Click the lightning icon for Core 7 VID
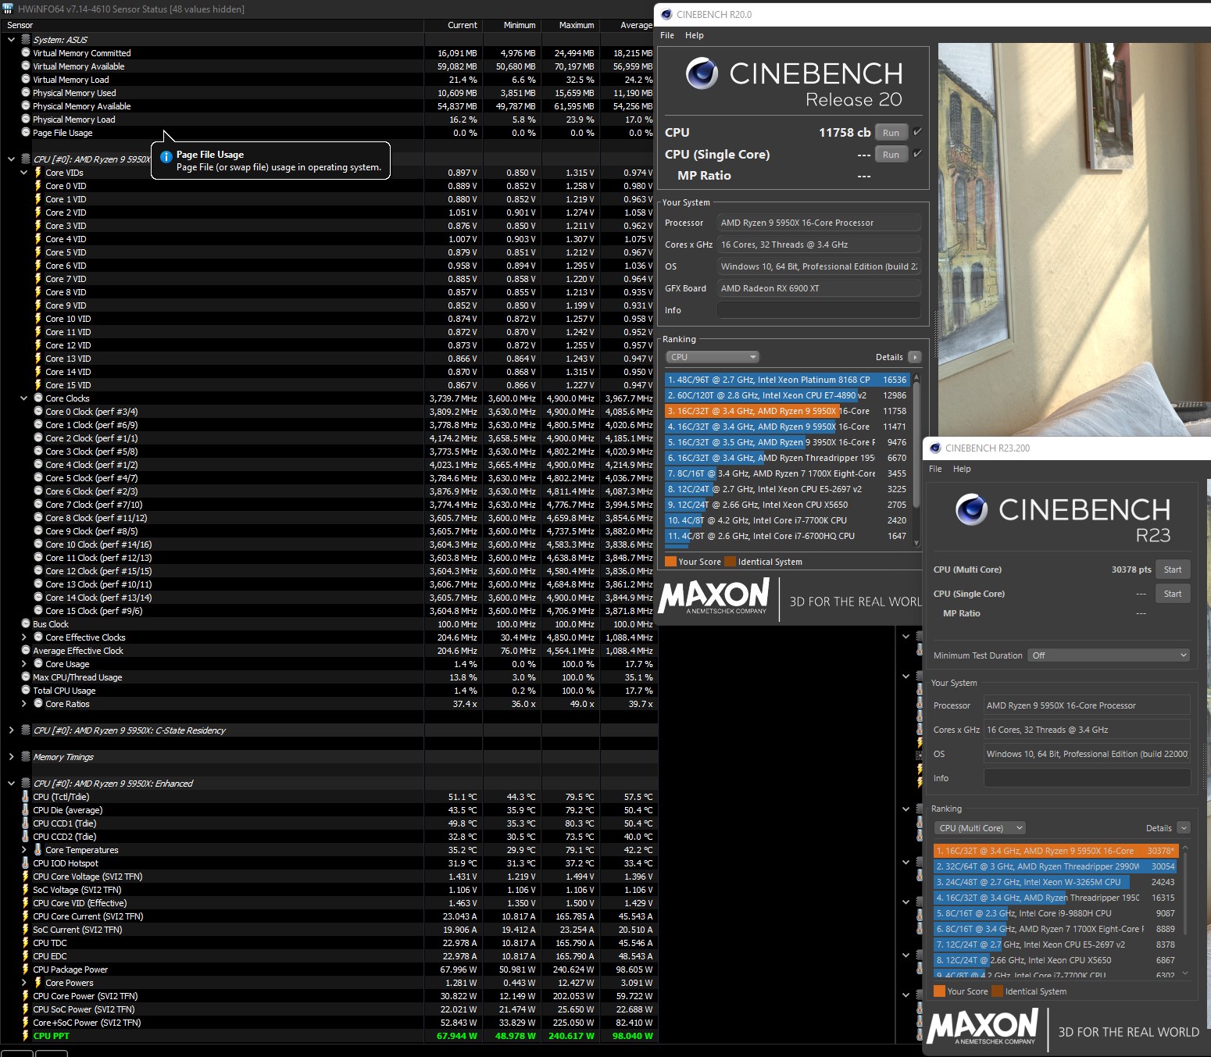The width and height of the screenshot is (1211, 1057). (x=38, y=279)
